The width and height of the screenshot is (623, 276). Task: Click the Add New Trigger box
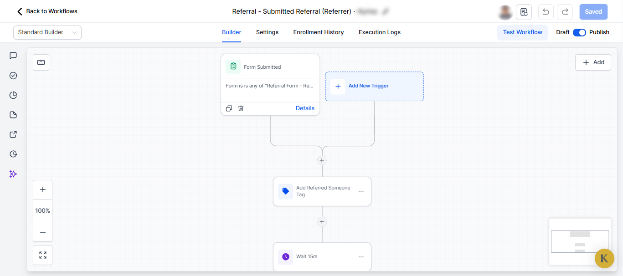(374, 86)
